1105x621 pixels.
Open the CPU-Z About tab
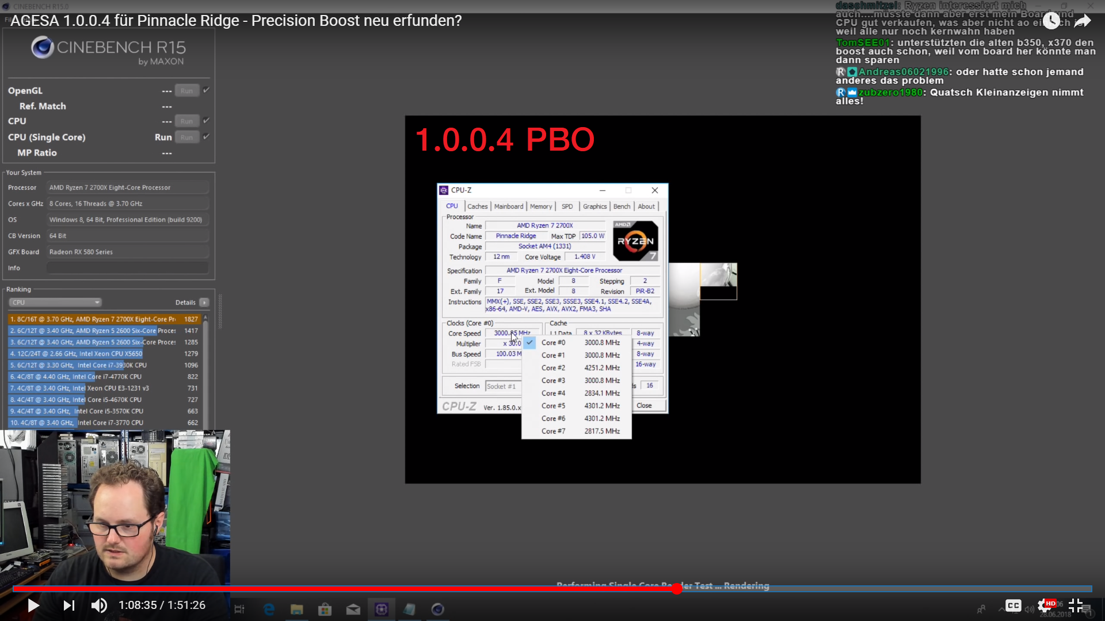pos(646,206)
